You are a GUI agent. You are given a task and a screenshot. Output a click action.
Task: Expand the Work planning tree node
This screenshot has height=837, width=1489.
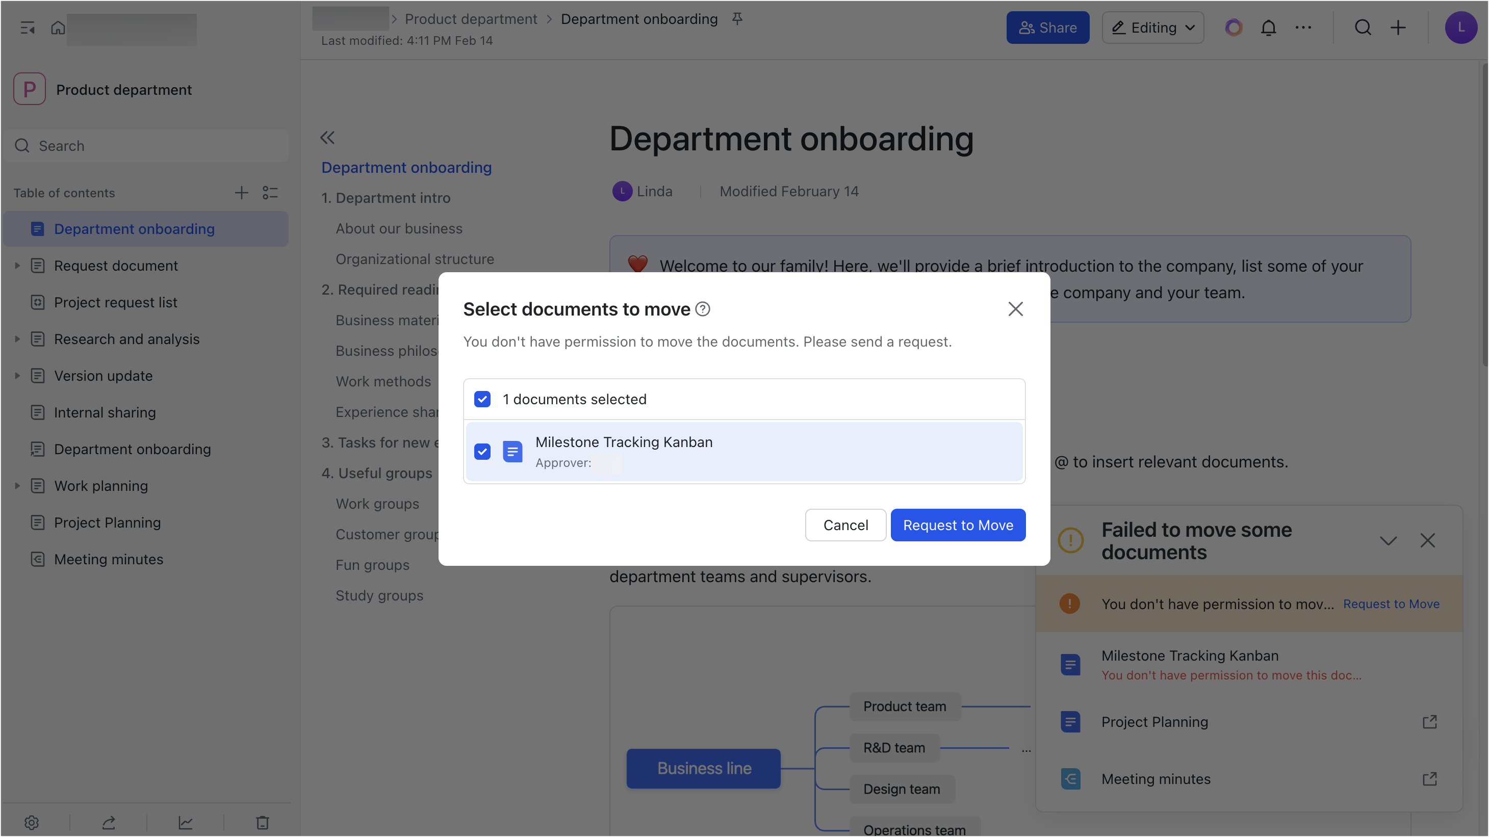pos(17,486)
